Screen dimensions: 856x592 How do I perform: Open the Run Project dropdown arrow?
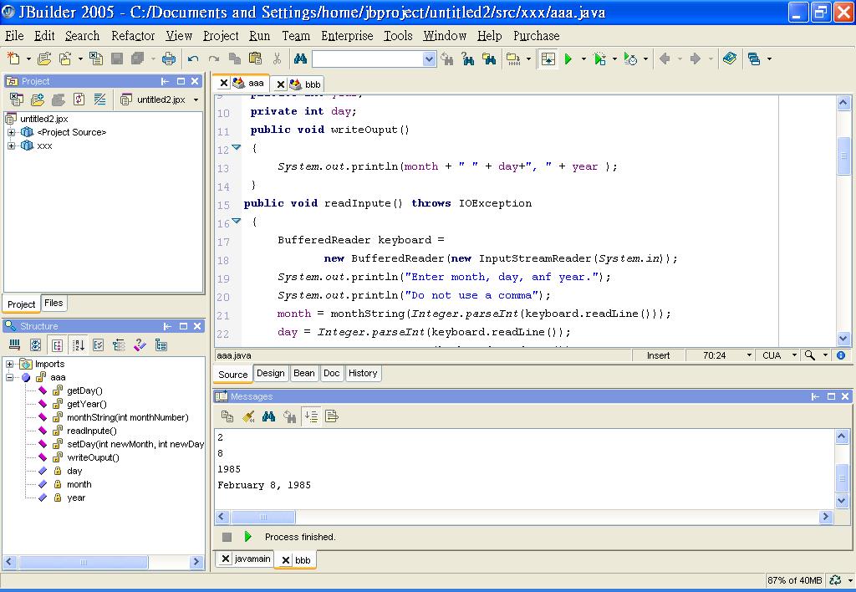coord(583,59)
